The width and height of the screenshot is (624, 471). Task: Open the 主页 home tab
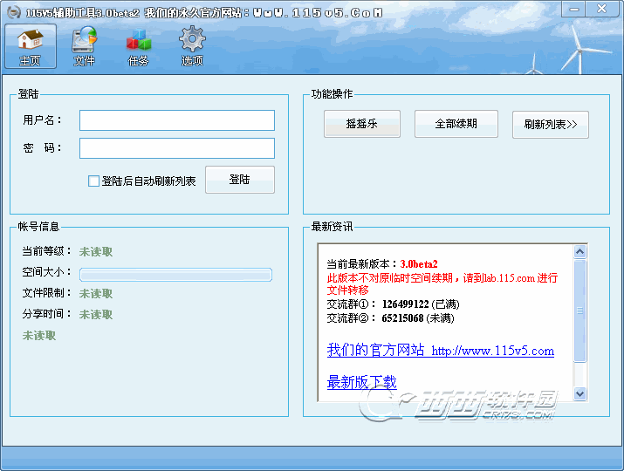tap(31, 46)
